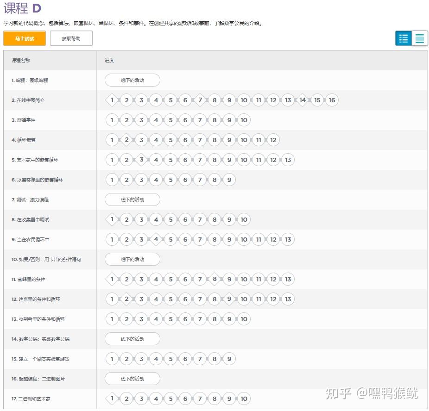The width and height of the screenshot is (429, 411).
Task: Open diamond level 2 in lesson 4 循环嵌套
Action: point(126,140)
